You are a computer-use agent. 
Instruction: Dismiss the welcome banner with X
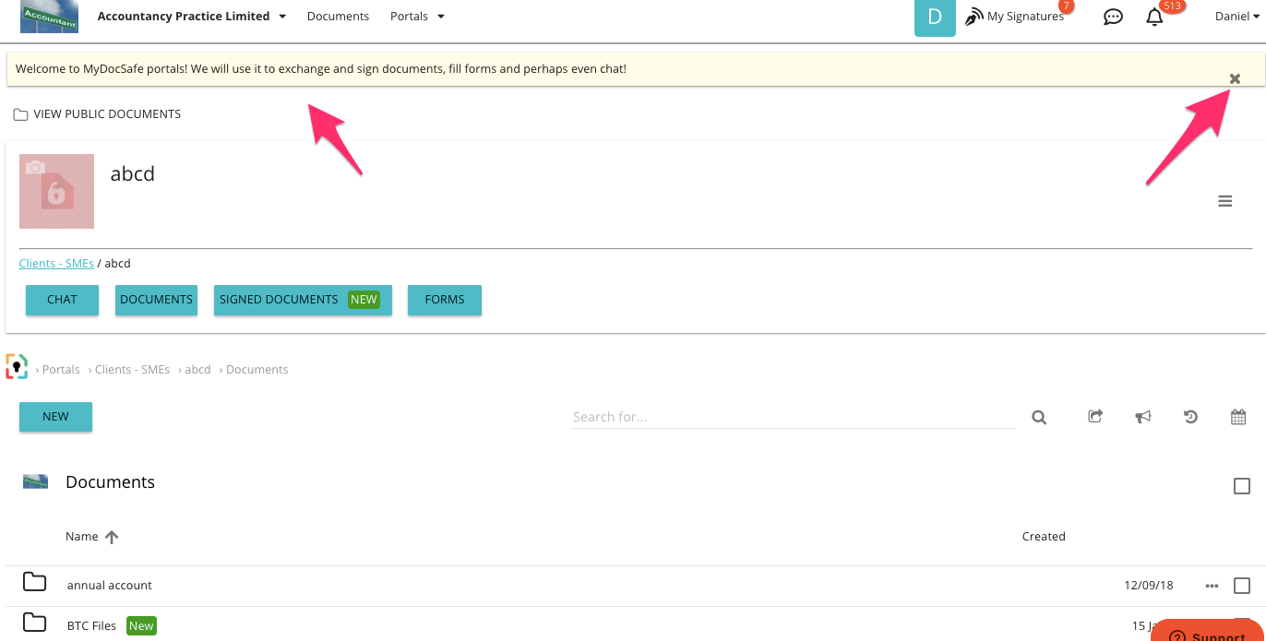point(1235,78)
